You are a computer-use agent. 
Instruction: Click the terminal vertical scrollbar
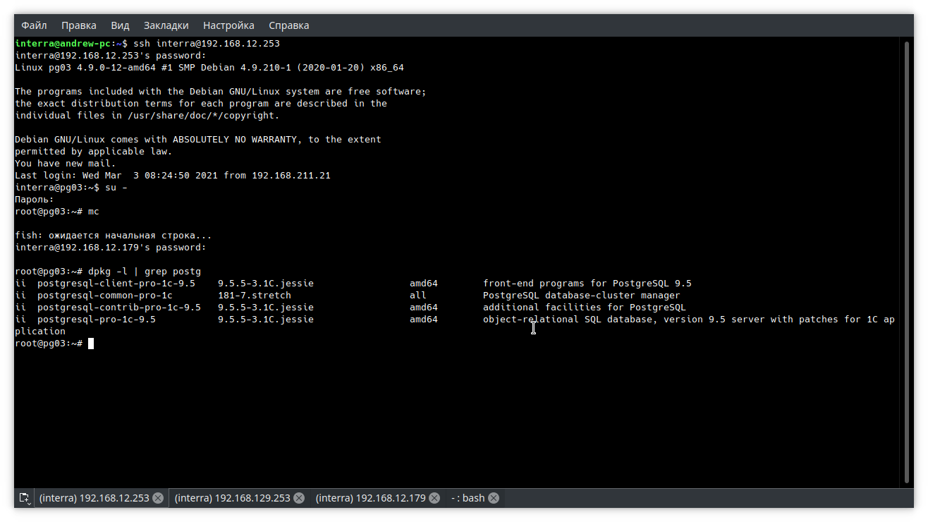[908, 261]
